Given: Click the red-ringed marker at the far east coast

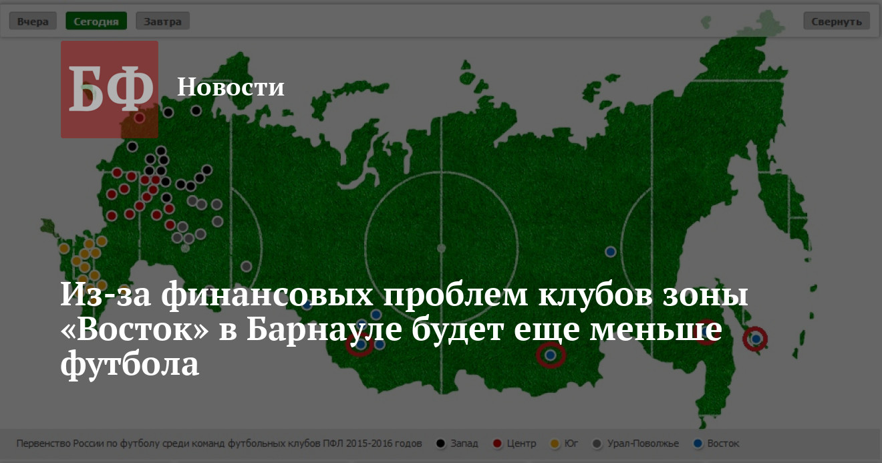Looking at the screenshot, I should pos(756,339).
